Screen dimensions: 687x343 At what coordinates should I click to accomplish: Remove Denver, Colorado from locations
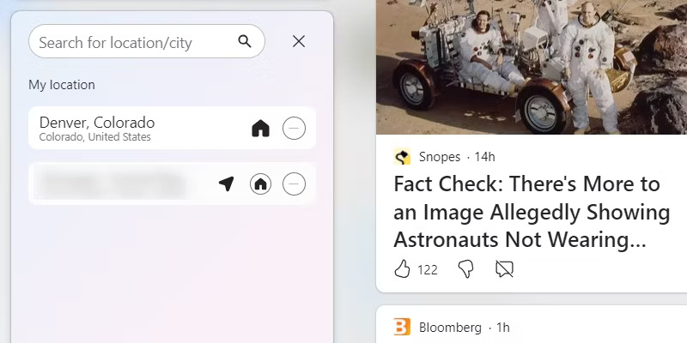pos(294,129)
